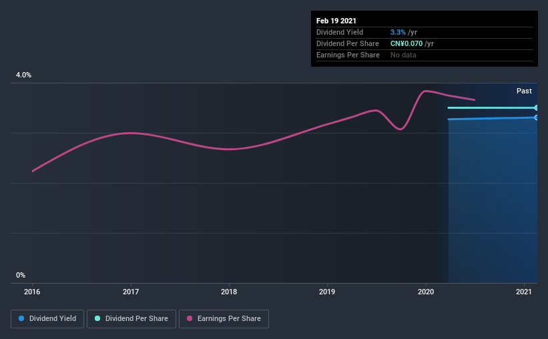The image size is (548, 339).
Task: Click the CN¥0.070 dividend value in tooltip
Action: tap(406, 43)
